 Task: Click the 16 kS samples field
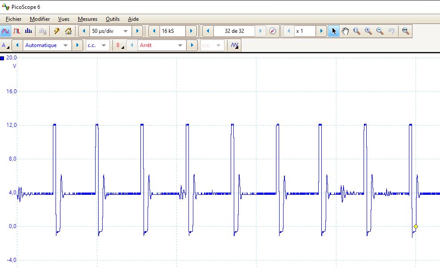point(172,31)
